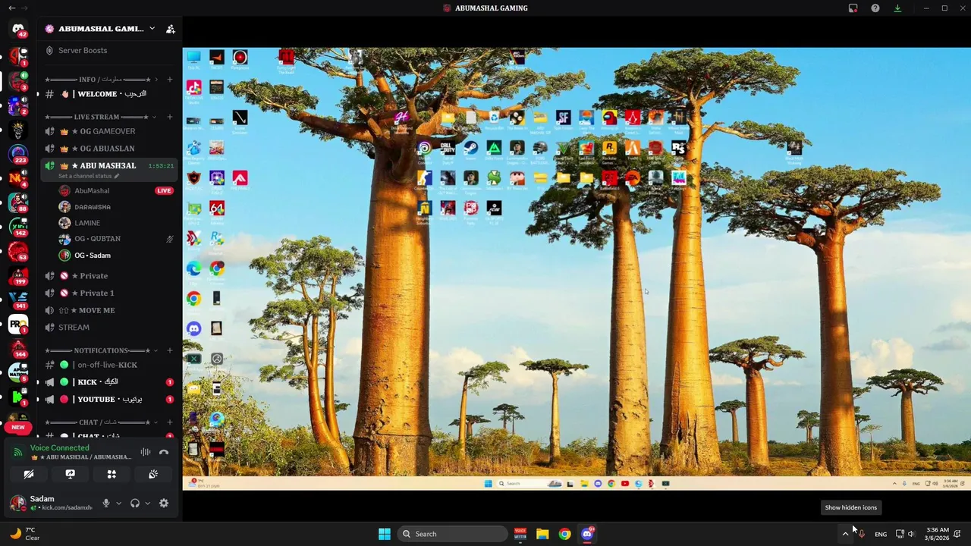Add a channel to INFO category
971x546 pixels.
coord(170,80)
